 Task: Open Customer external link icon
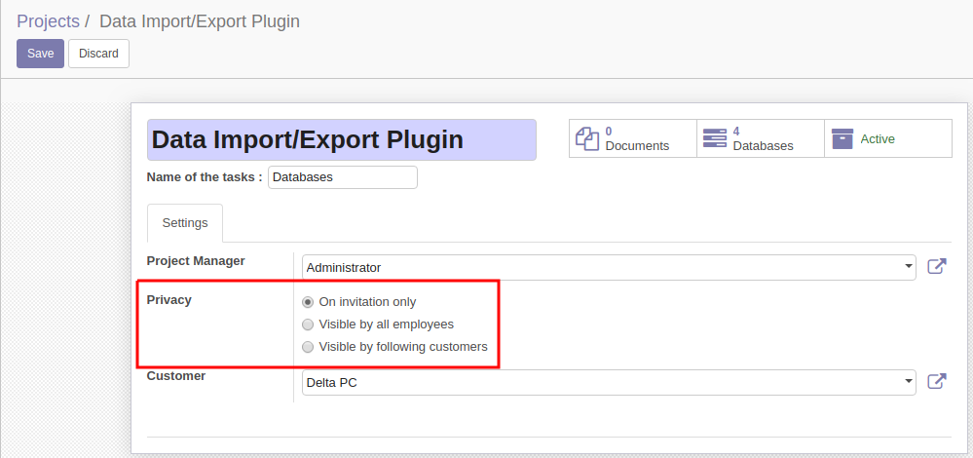937,381
